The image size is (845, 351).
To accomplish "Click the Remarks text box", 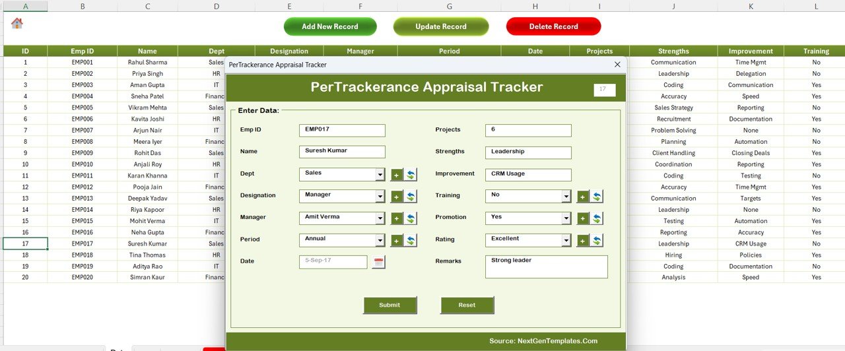I will point(547,267).
